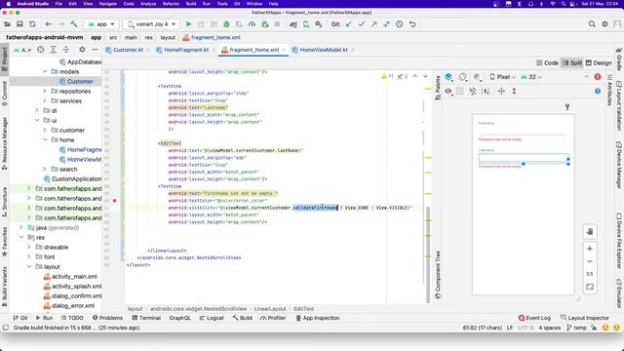Zoom out the layout preview with minus
The width and height of the screenshot is (624, 351).
[590, 261]
